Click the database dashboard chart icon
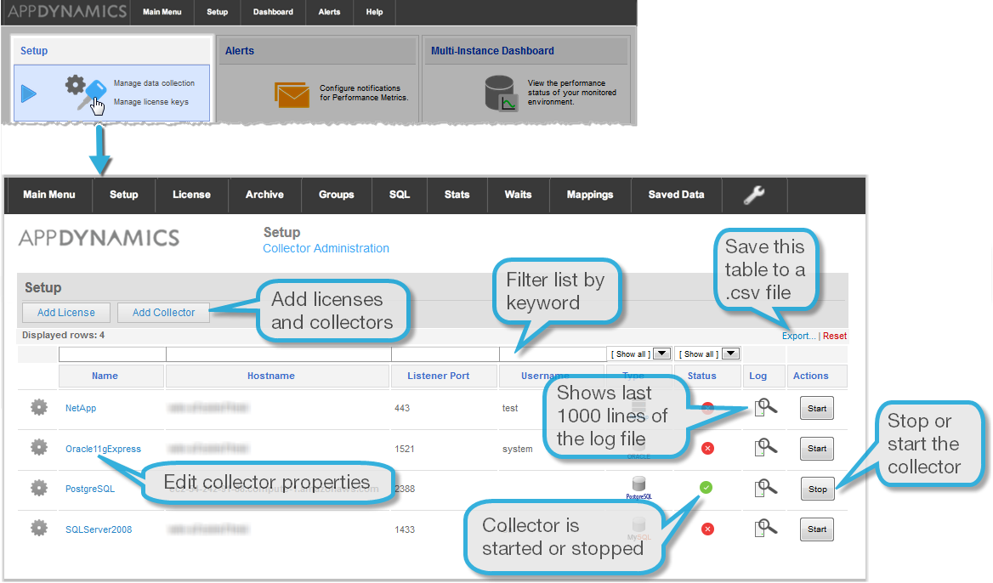Viewport: 993px width, 583px height. (x=501, y=93)
